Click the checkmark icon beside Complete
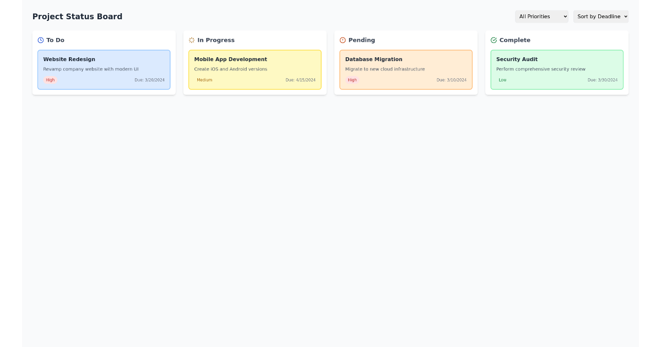 point(494,40)
